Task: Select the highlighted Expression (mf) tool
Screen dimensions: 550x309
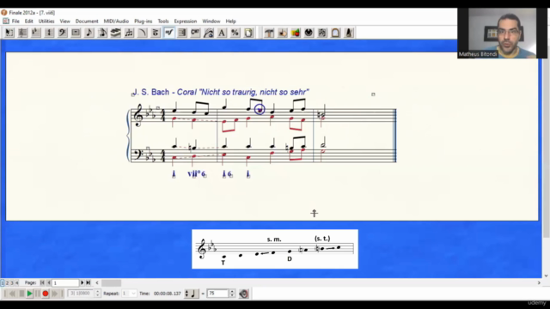Action: 168,33
